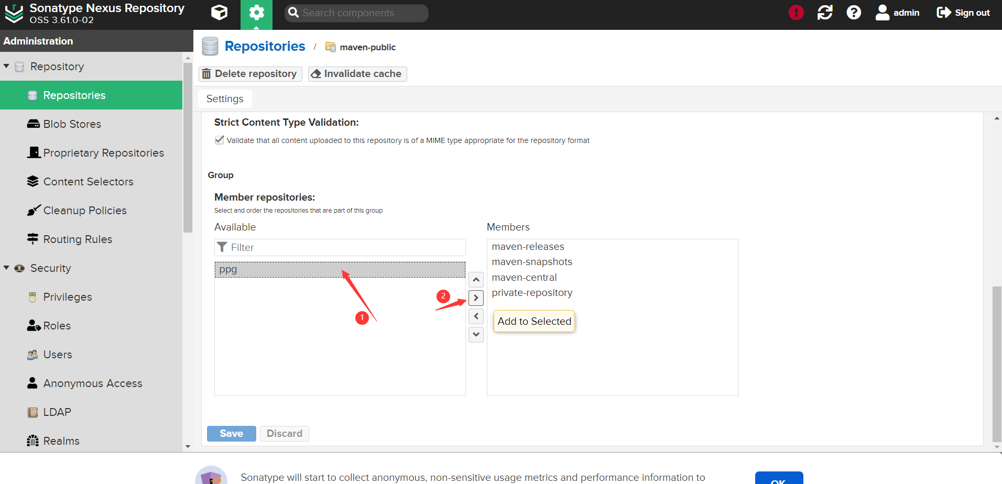Click the Repositories database icon in breadcrumb
The height and width of the screenshot is (484, 1002).
210,46
